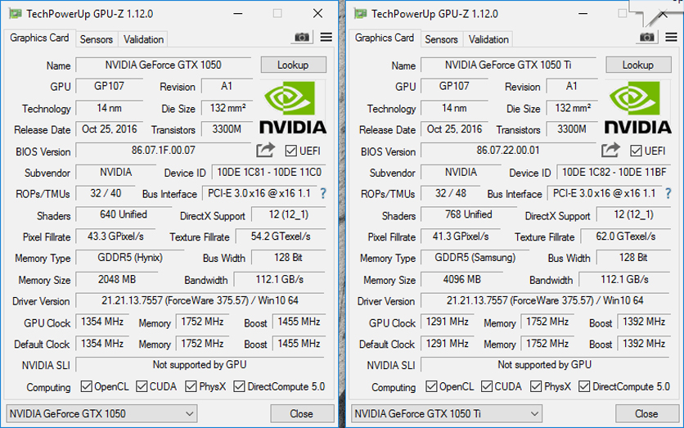Click Pixel Fillrate value 43.3 GPixel/s
The image size is (684, 428).
[x=115, y=237]
